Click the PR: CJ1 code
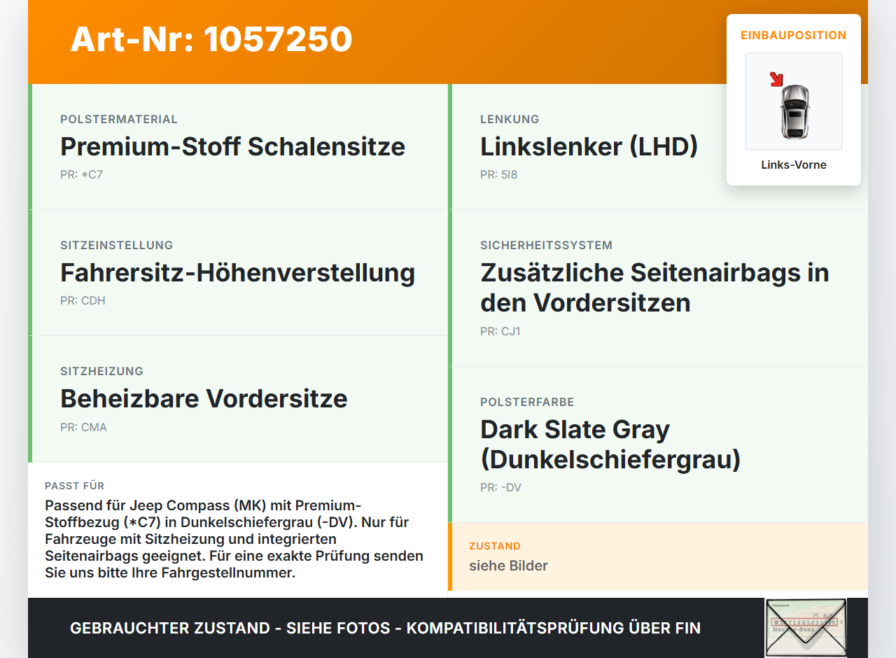 500,332
